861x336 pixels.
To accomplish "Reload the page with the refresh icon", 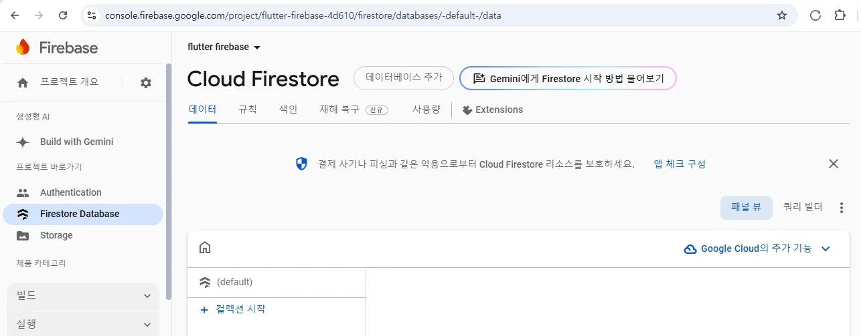I will point(63,15).
